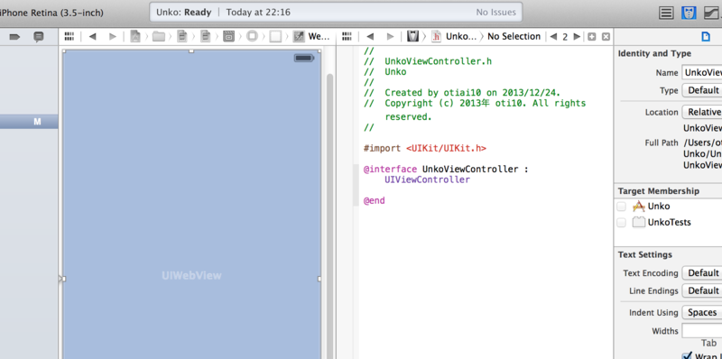Click the Tab widths input field

pos(702,331)
